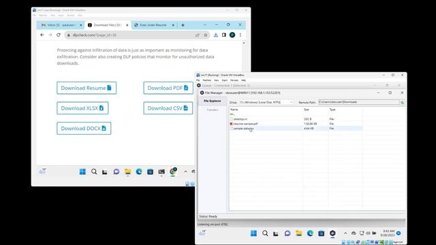Reload the dlpcheck.com page
The width and height of the screenshot is (436, 245).
(59, 35)
